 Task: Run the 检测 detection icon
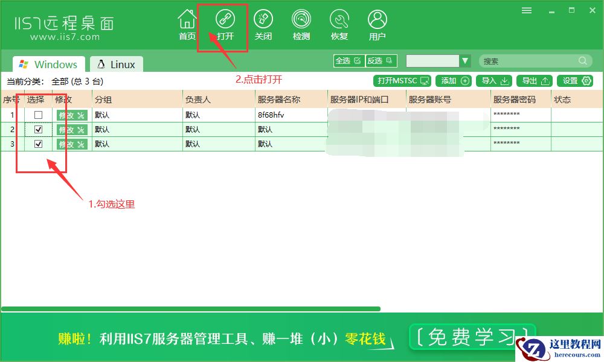(301, 25)
